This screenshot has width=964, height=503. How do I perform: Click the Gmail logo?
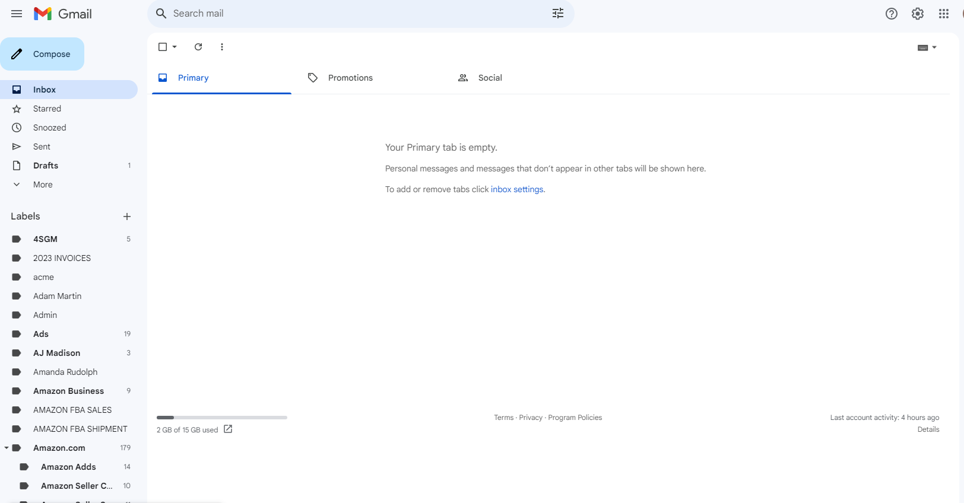(x=63, y=14)
